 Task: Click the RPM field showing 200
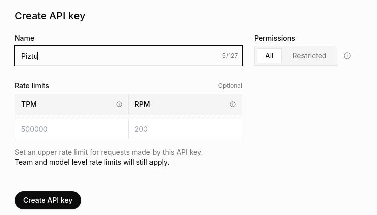(185, 129)
